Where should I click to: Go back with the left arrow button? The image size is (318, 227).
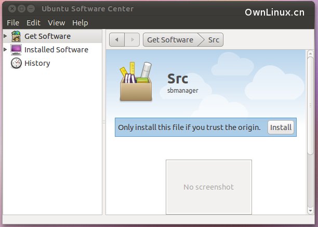(x=117, y=40)
